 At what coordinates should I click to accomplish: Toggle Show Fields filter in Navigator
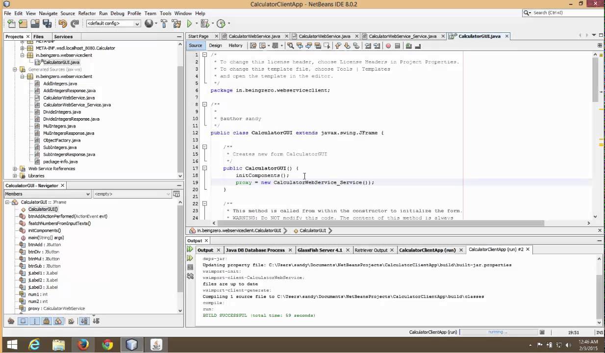click(x=23, y=321)
